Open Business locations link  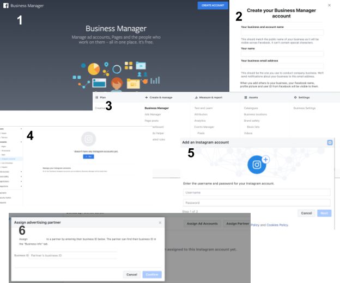pos(255,115)
